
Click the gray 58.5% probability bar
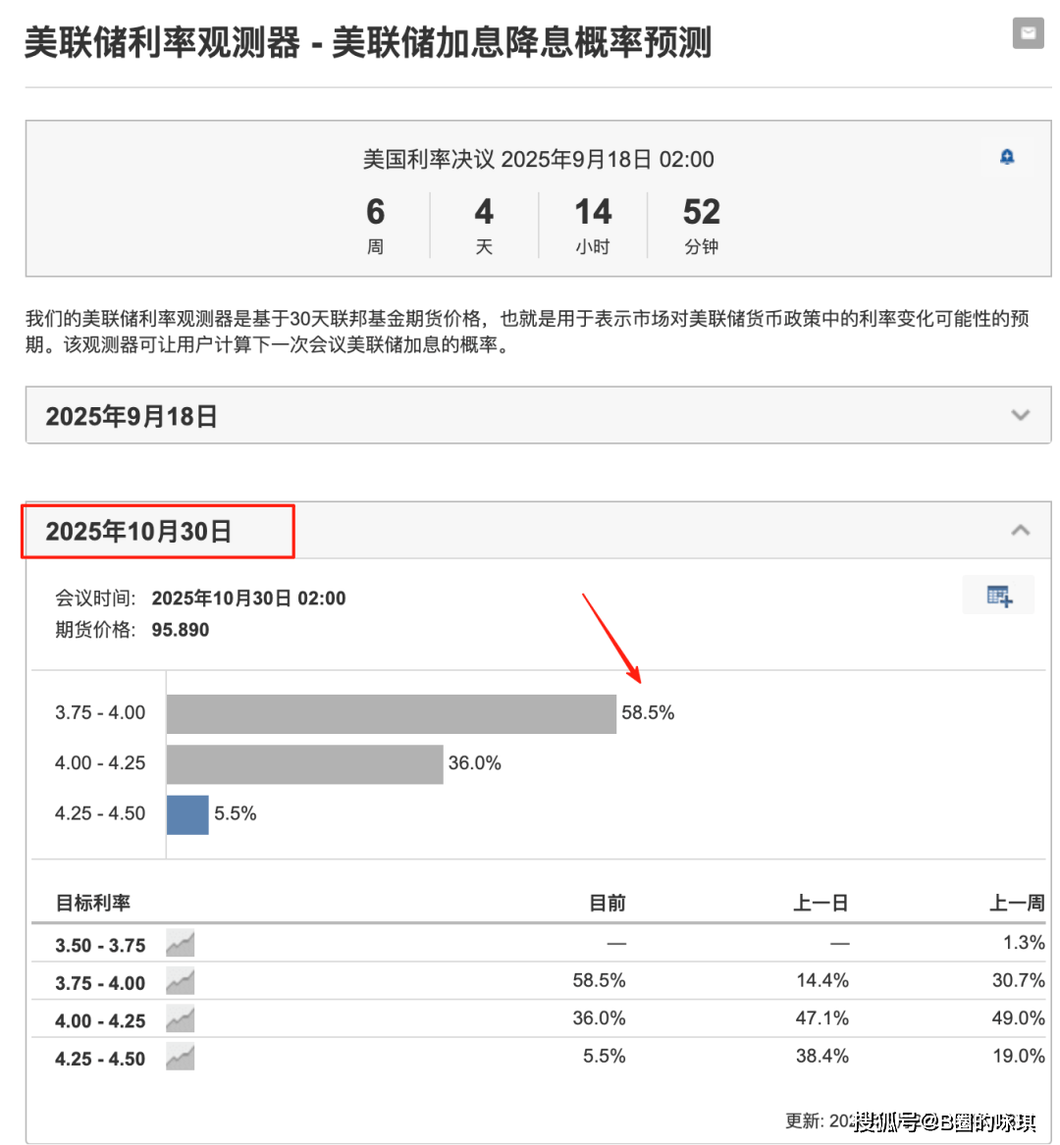click(391, 713)
